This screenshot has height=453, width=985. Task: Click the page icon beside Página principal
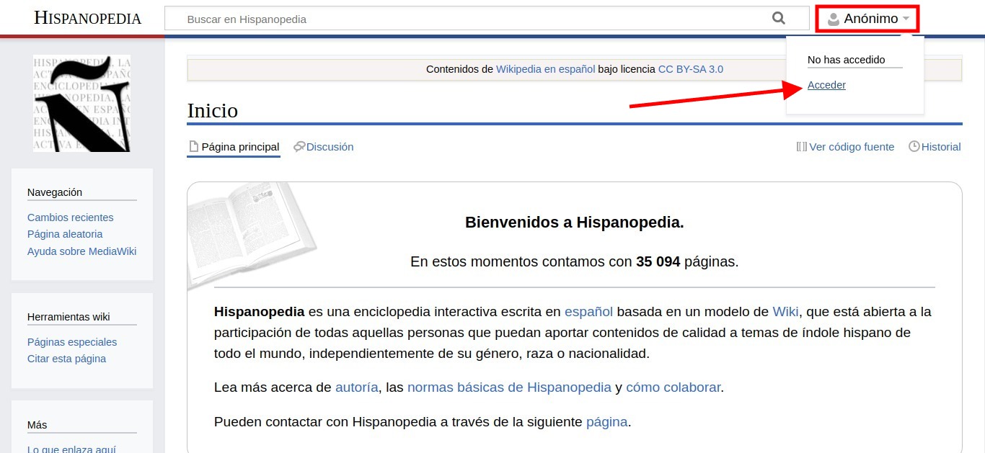pyautogui.click(x=193, y=146)
